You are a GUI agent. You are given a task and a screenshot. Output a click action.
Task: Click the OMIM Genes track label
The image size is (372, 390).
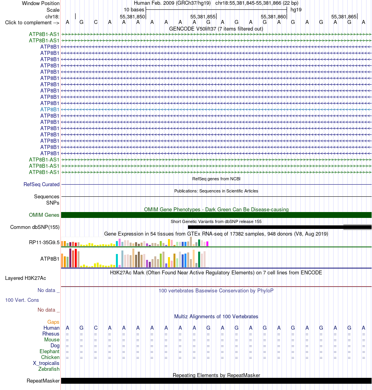coord(44,215)
